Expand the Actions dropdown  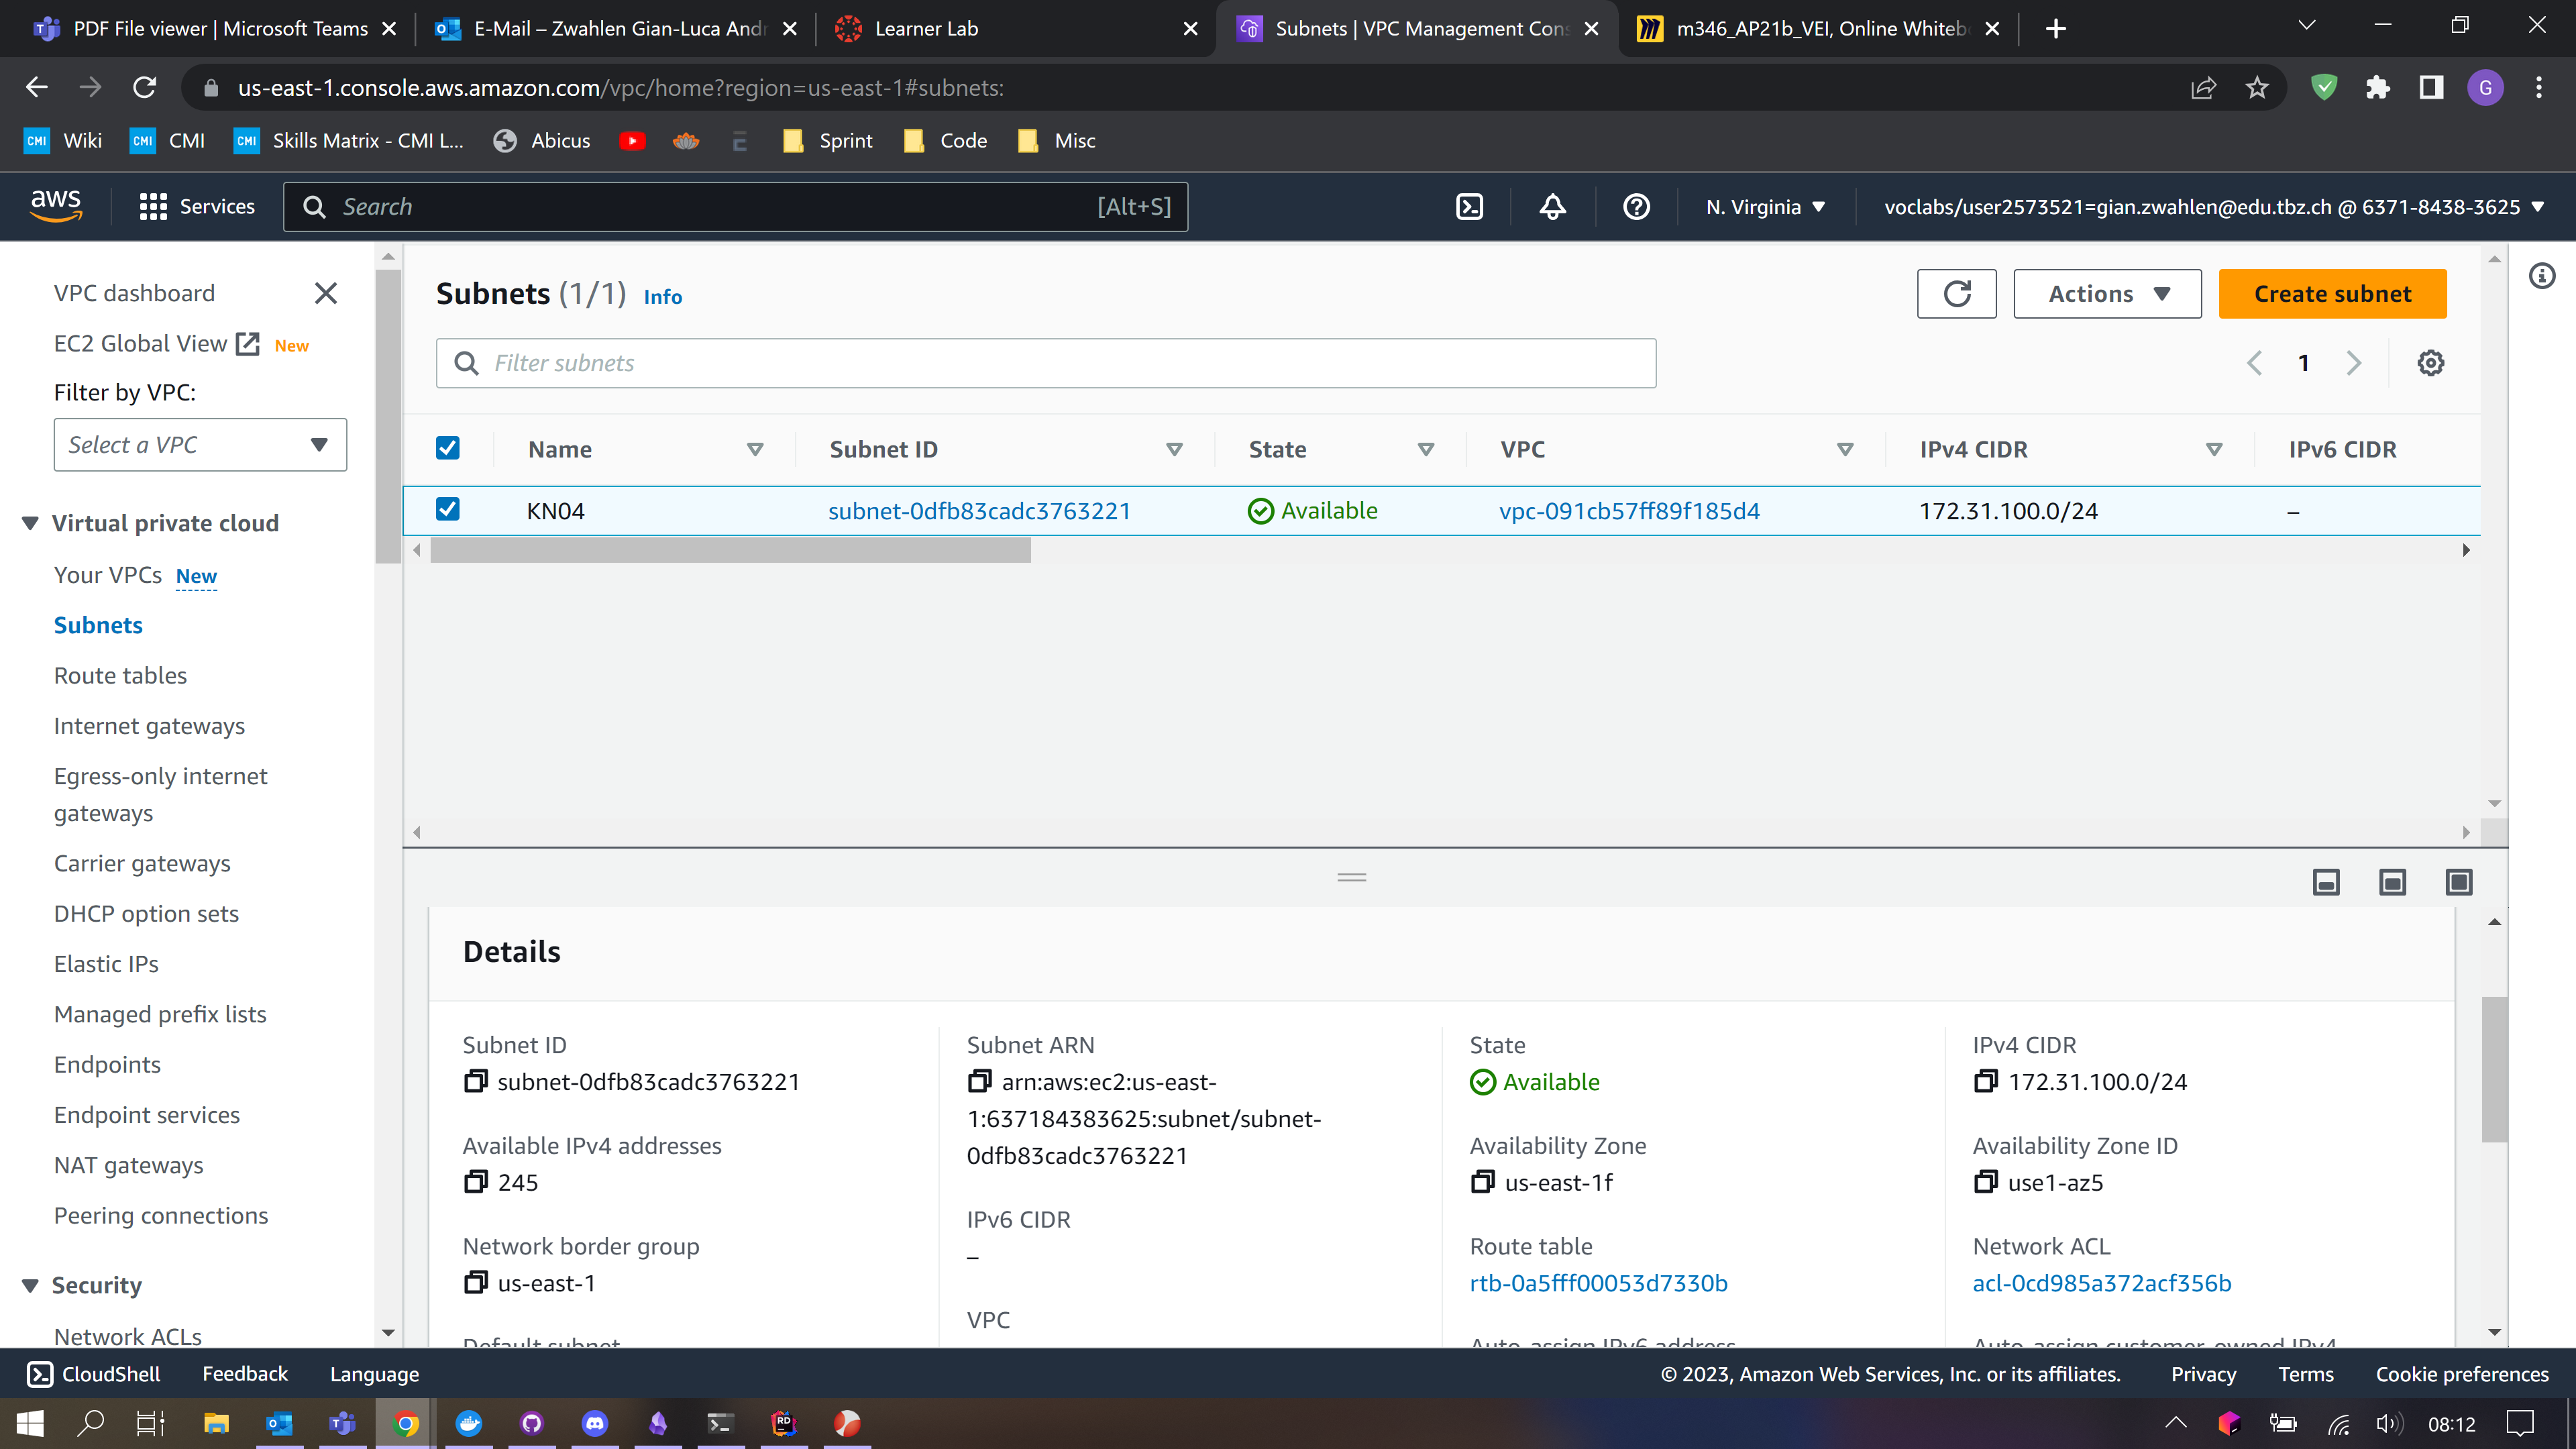(2107, 294)
